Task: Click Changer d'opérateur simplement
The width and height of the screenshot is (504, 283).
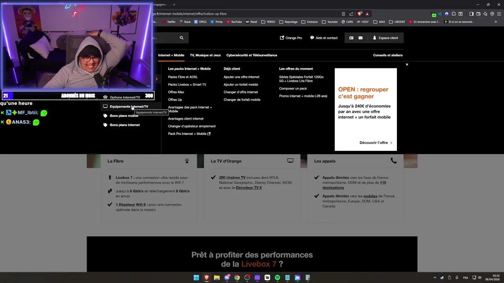Action: point(192,126)
